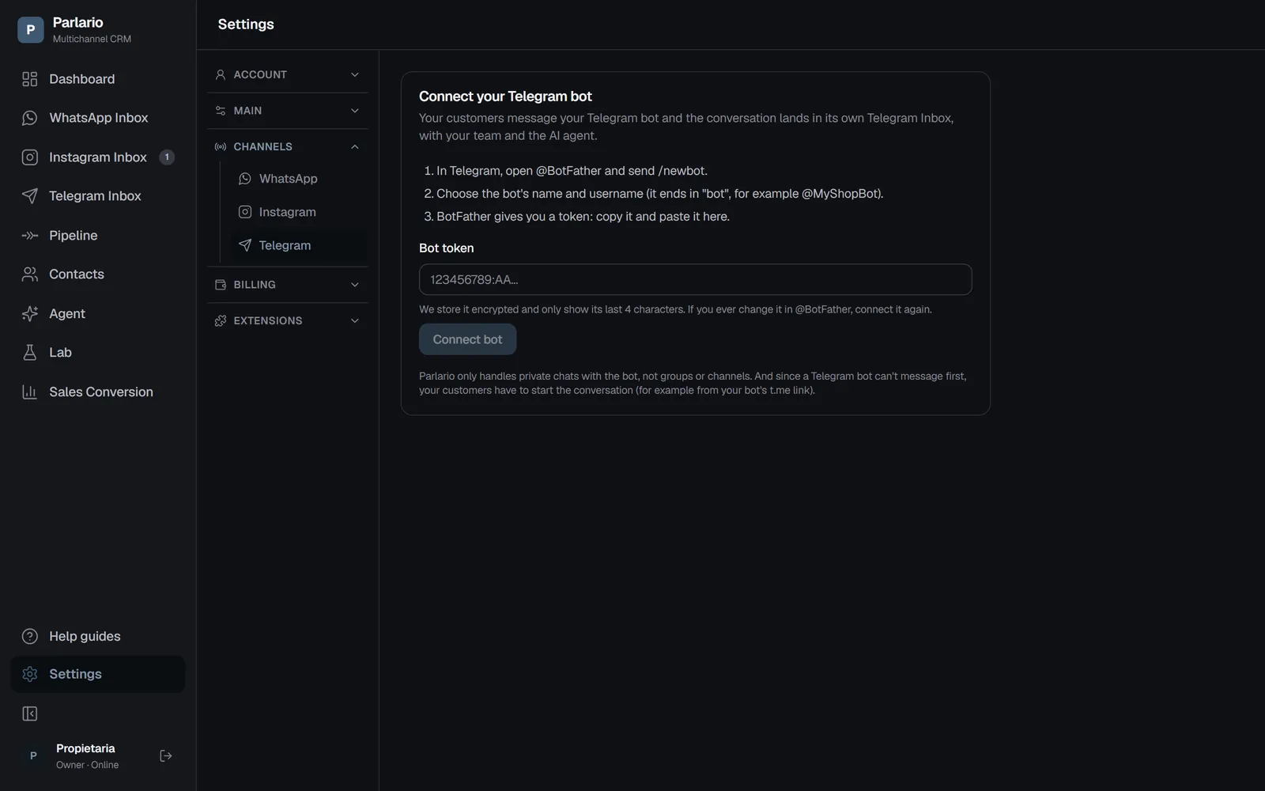Click the Sales Conversion chart icon
1265x791 pixels.
tap(30, 392)
